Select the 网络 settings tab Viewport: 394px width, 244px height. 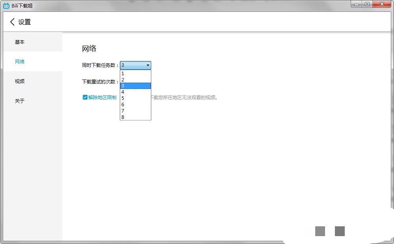click(33, 61)
